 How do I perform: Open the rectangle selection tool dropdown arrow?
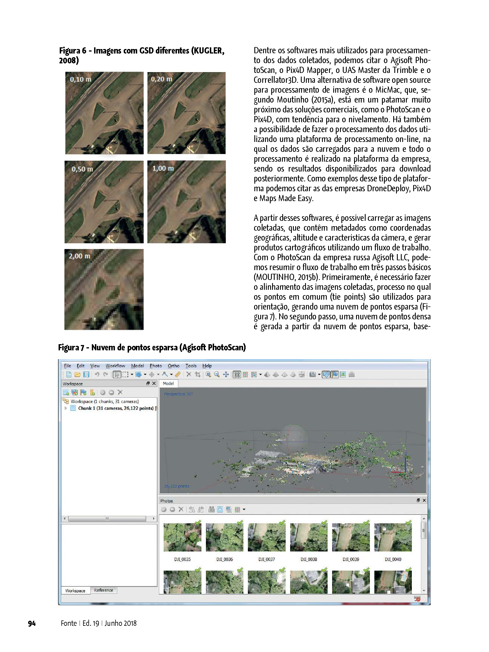tap(132, 375)
